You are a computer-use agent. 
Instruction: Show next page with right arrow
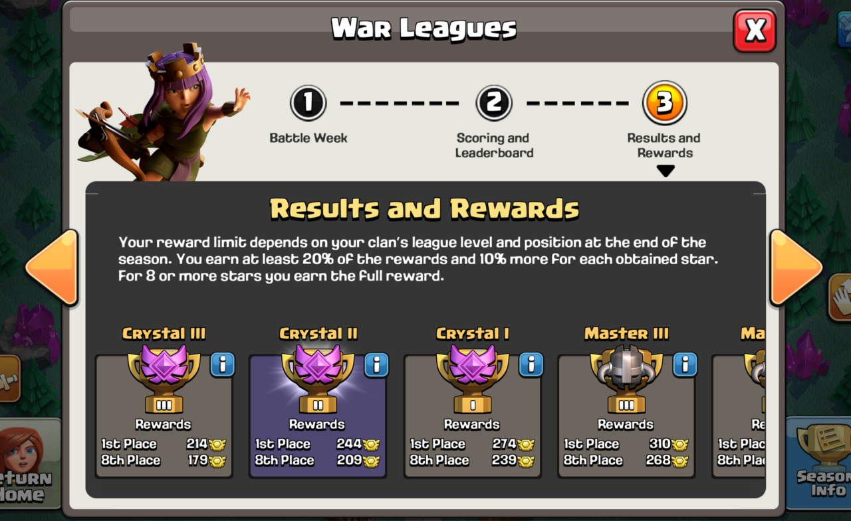(x=796, y=267)
